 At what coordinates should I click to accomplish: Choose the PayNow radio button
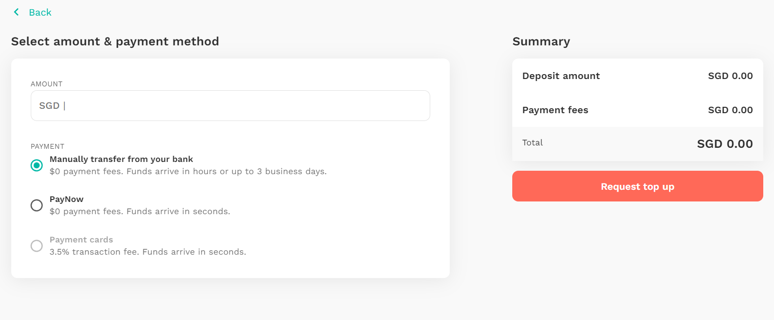click(37, 205)
